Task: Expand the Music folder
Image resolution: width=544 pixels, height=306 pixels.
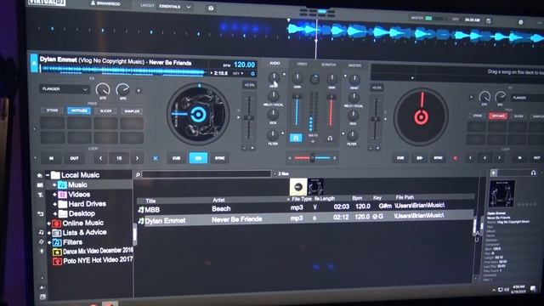Action: click(x=54, y=185)
